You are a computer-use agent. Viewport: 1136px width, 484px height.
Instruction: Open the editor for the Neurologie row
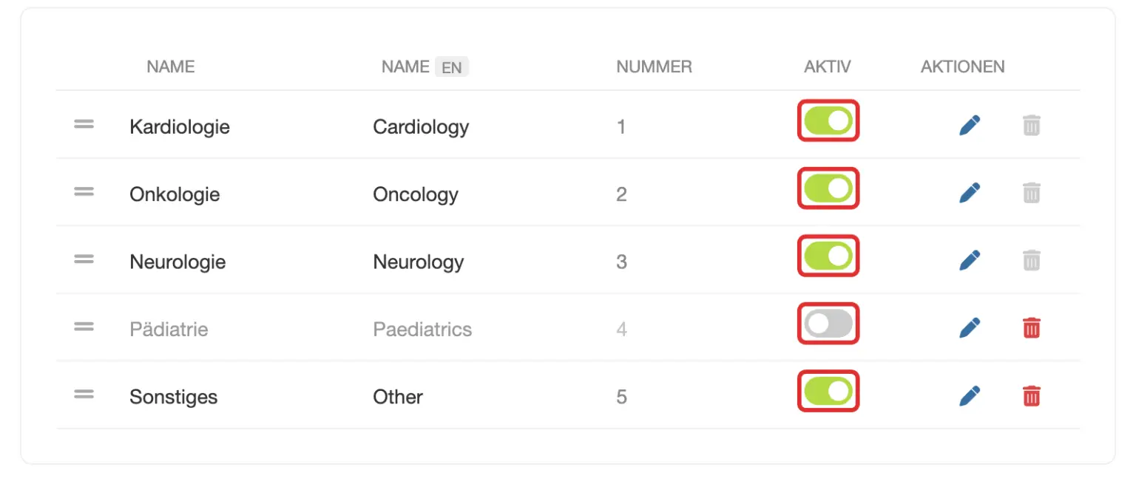coord(969,260)
